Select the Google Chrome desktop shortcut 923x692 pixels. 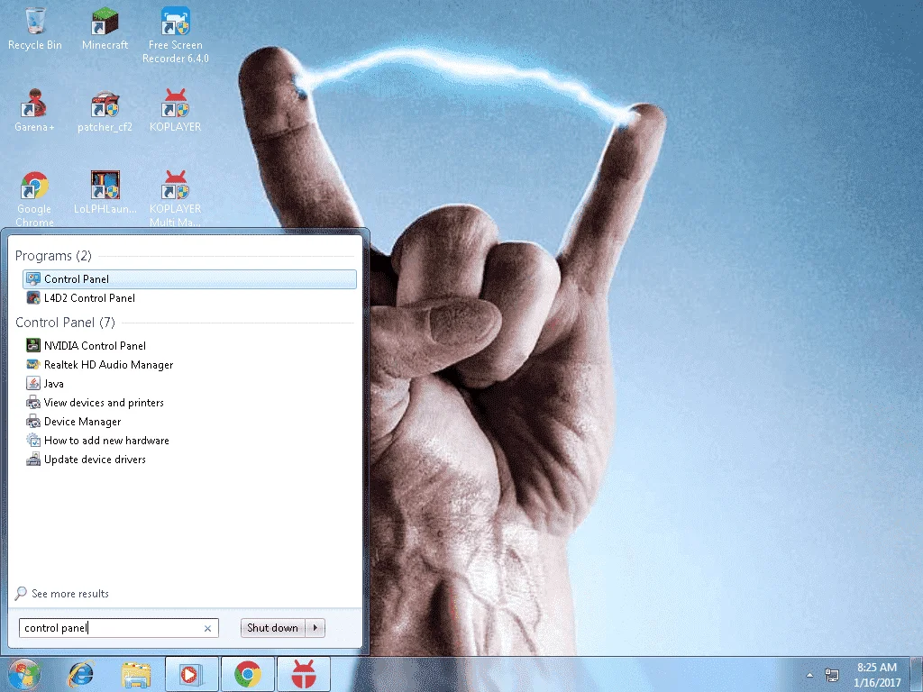[x=34, y=199]
